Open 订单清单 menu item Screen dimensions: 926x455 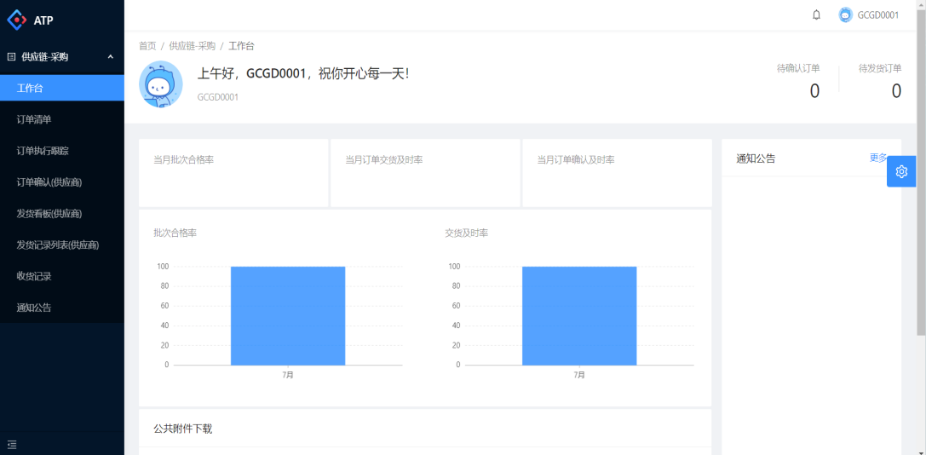(34, 119)
